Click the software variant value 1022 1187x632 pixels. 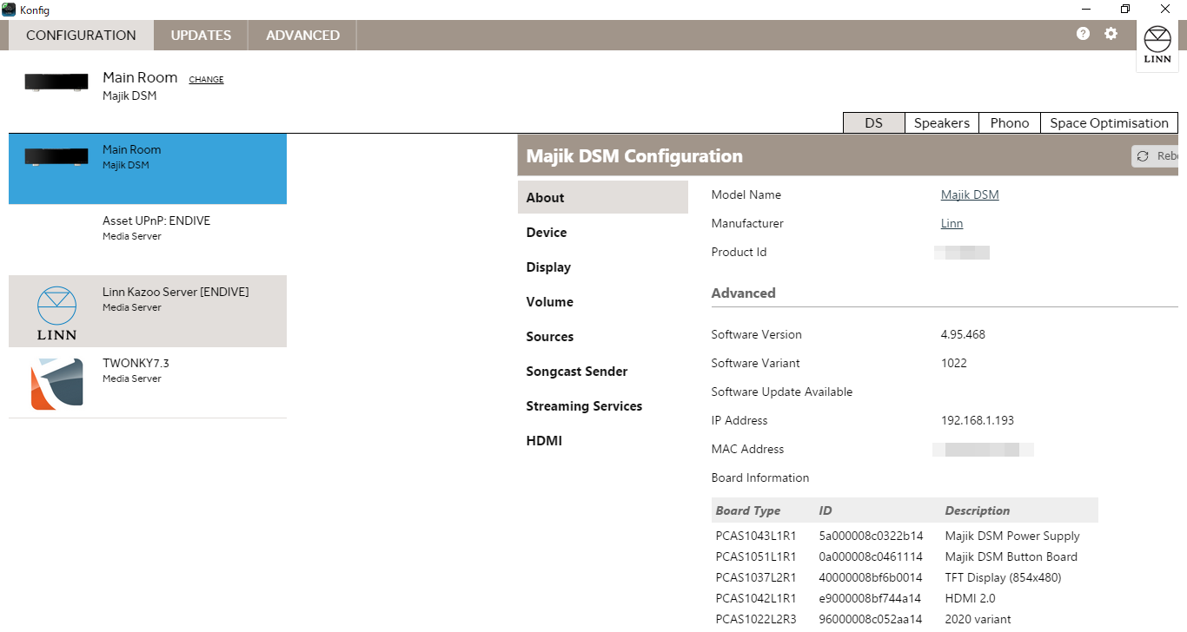953,363
